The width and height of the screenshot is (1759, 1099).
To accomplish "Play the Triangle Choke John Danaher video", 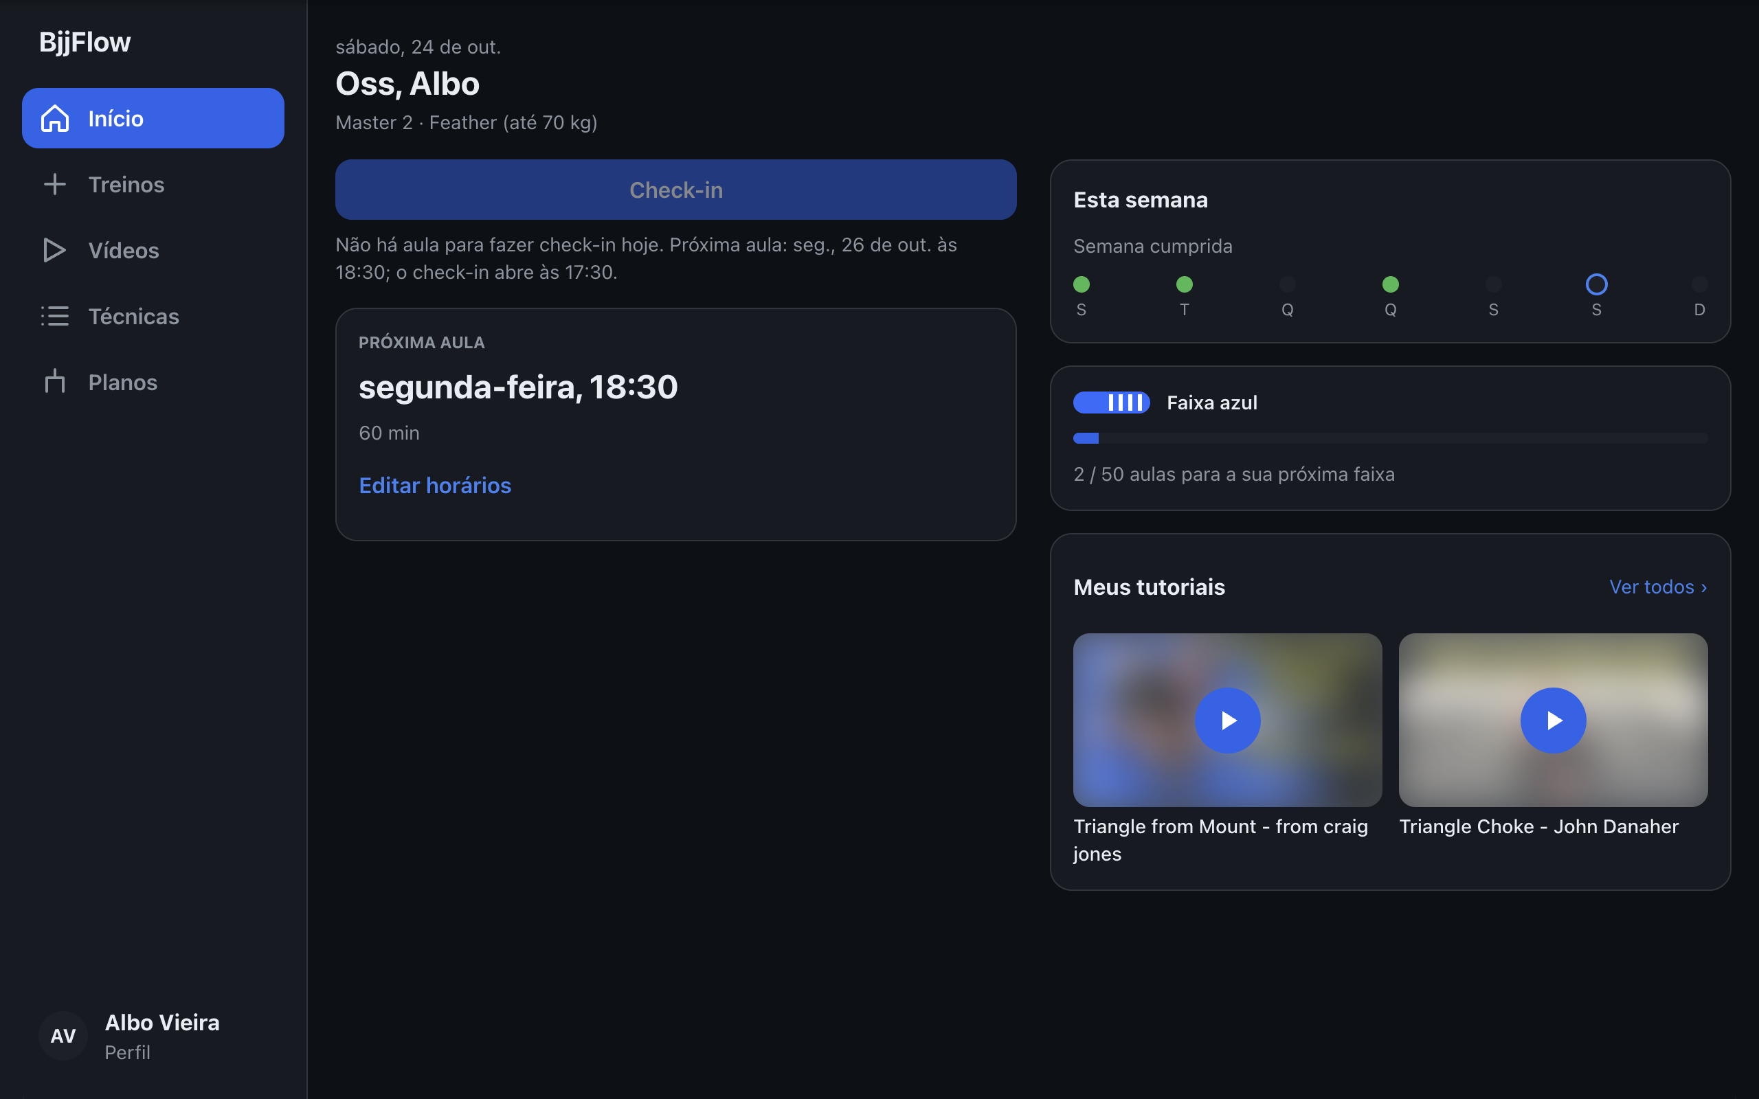I will click(1553, 721).
